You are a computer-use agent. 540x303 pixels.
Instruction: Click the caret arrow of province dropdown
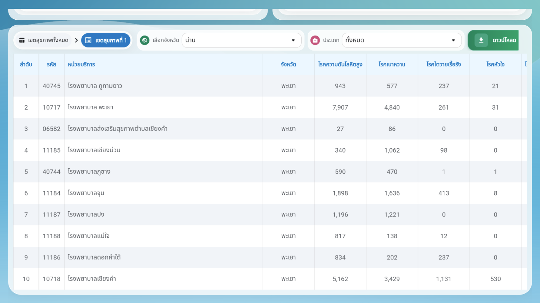(293, 40)
